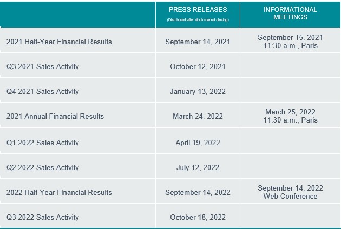Select the Q1 2022 Sales Activity label
This screenshot has height=230, width=341.
43,143
